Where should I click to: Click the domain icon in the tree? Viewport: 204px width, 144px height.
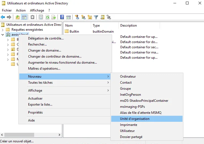click(x=8, y=35)
